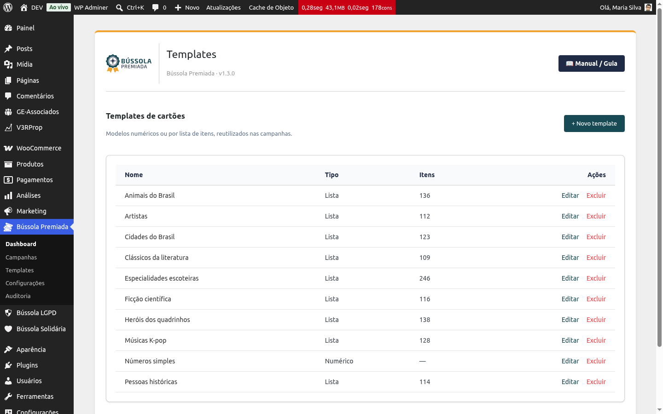663x414 pixels.
Task: Edit the Animais do Brasil template
Action: [x=570, y=195]
